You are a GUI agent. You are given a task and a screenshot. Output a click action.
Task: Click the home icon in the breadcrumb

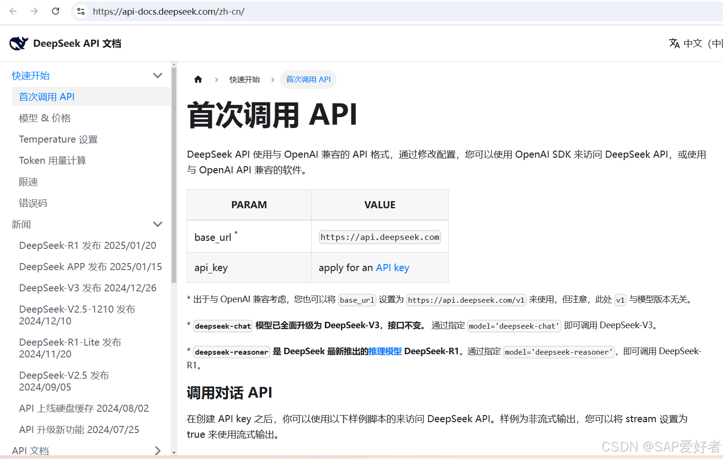pyautogui.click(x=198, y=79)
